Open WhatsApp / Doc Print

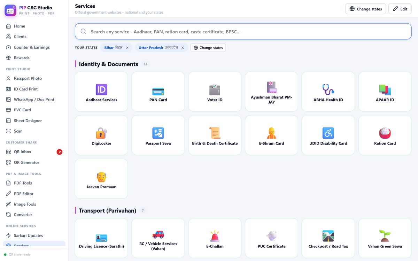click(34, 100)
